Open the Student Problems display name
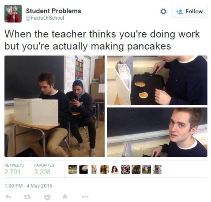 pos(53,11)
